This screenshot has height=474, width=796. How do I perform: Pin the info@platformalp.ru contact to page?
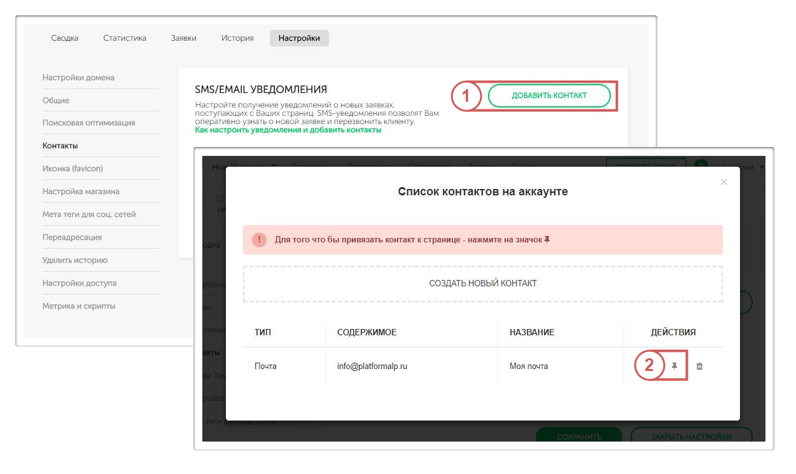coord(674,366)
